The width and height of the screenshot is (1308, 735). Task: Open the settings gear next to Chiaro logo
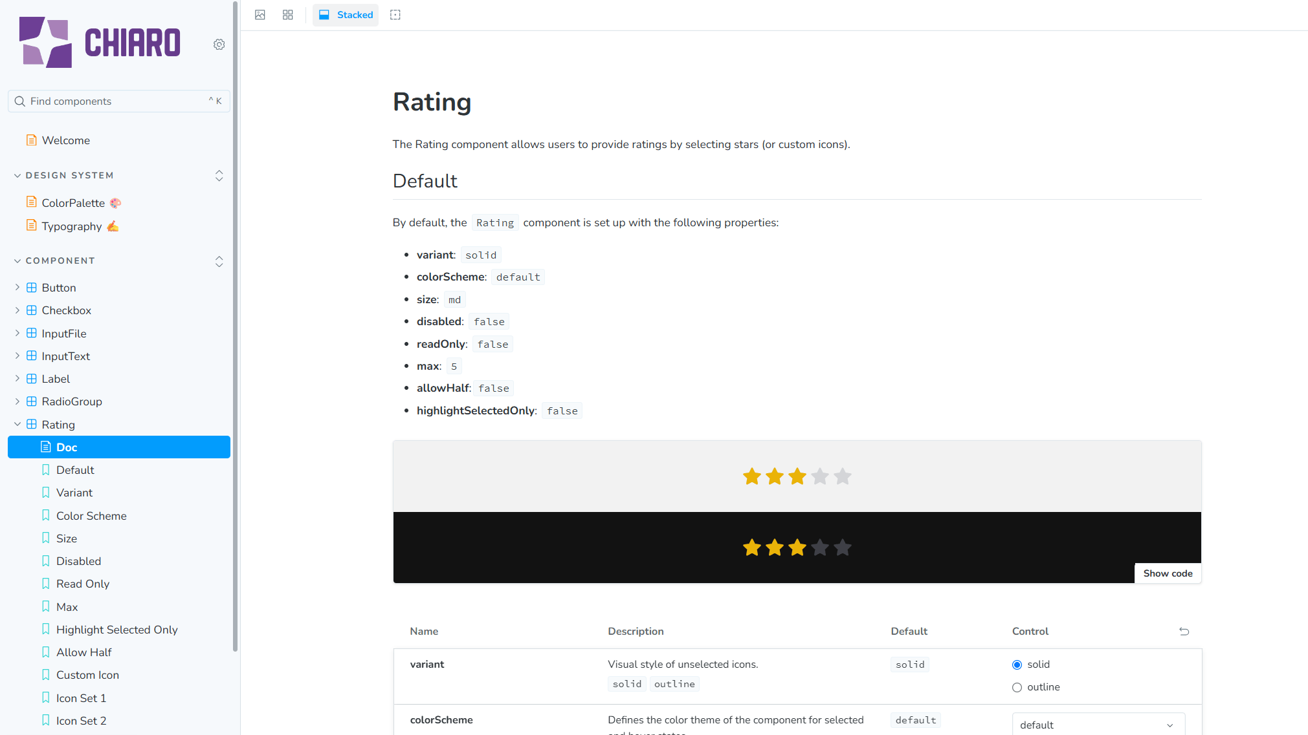(219, 44)
